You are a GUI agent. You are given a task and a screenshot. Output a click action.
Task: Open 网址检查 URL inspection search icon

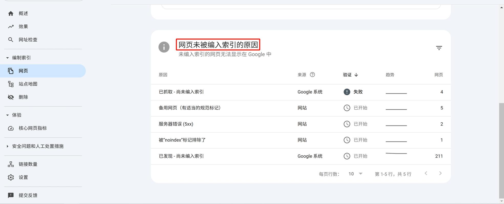click(11, 40)
